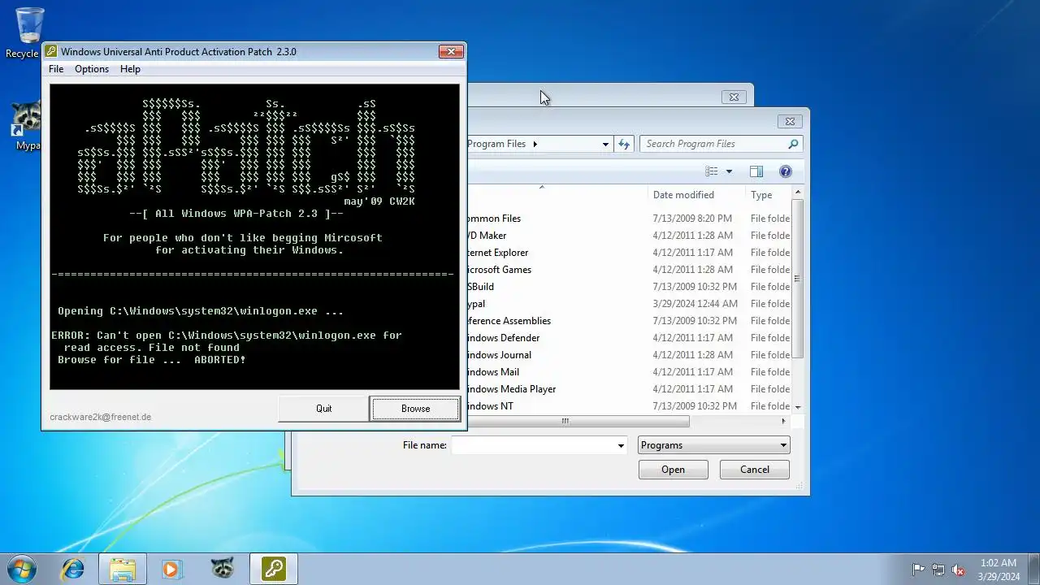Click the taskbar clock showing 1:02 AM

pyautogui.click(x=999, y=570)
